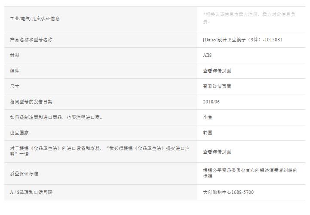Open 查看详情页面 in the 尺寸 row
Image resolution: width=310 pixels, height=215 pixels.
[217, 86]
